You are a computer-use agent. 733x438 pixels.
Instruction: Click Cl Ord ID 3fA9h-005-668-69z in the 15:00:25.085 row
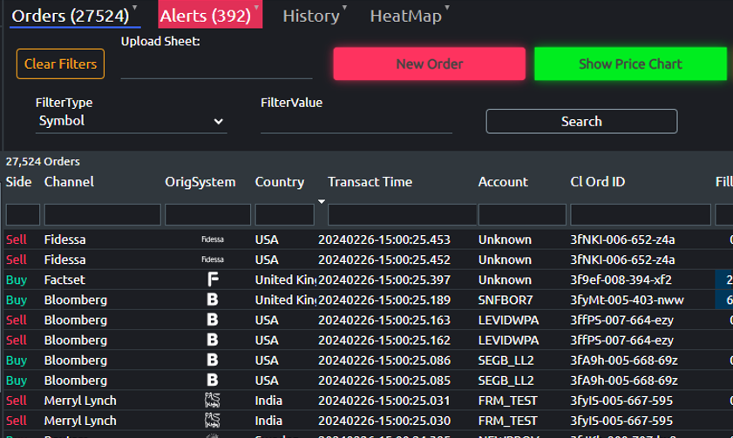(x=624, y=381)
